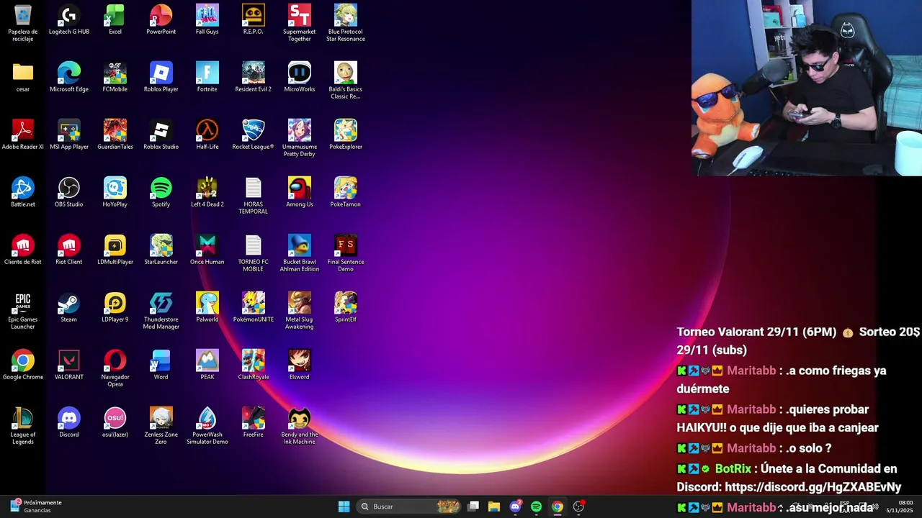
Task: Select the Fortnite shortcut
Action: click(207, 77)
